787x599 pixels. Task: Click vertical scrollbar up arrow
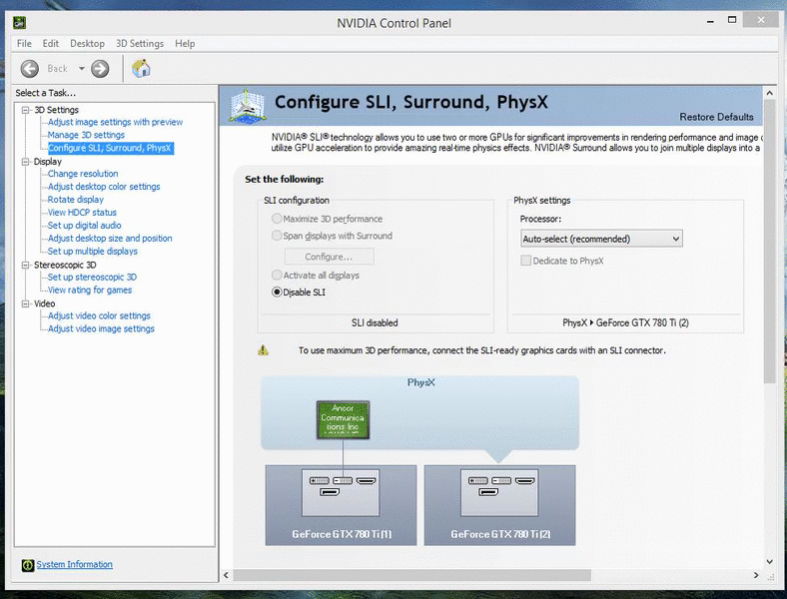pos(769,93)
